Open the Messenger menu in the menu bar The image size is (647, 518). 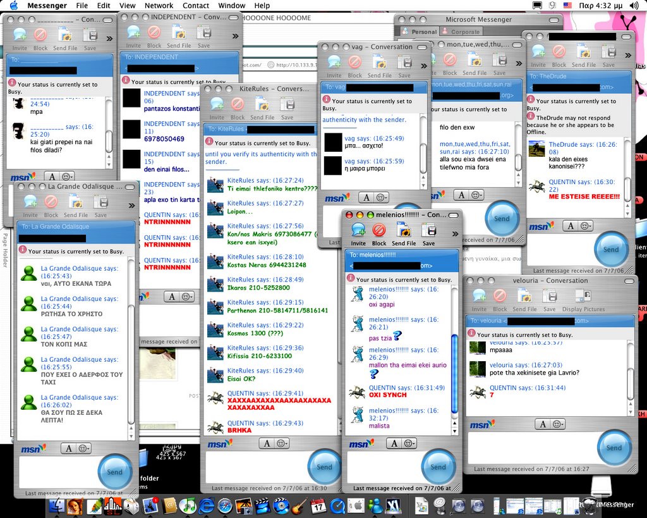(47, 5)
